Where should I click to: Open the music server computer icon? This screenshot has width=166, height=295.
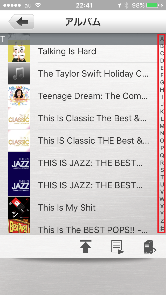tap(150, 247)
